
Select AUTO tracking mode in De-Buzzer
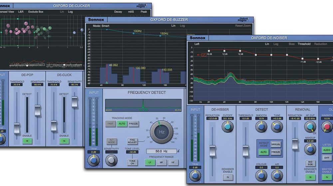tap(122, 124)
